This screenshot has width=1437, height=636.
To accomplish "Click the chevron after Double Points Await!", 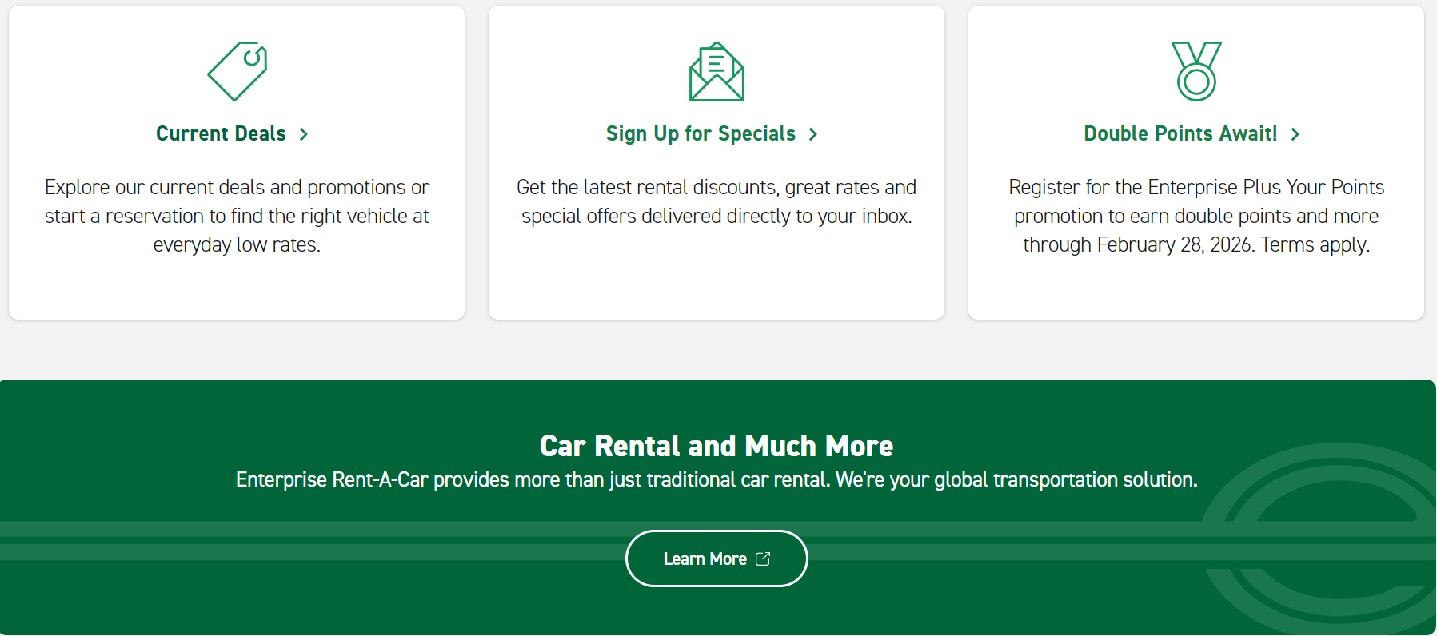I will tap(1295, 134).
